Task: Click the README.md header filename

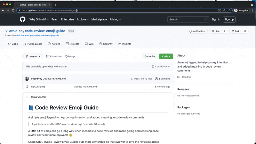Action: pyautogui.click(x=38, y=97)
